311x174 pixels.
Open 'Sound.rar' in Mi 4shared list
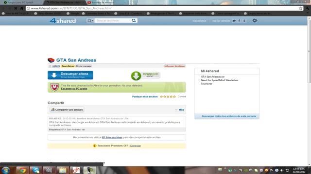(x=207, y=84)
